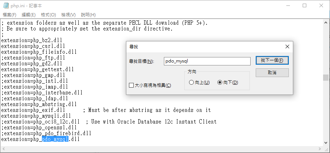
Task: Click the vertical scrollbar down arrow
Action: tap(326, 143)
